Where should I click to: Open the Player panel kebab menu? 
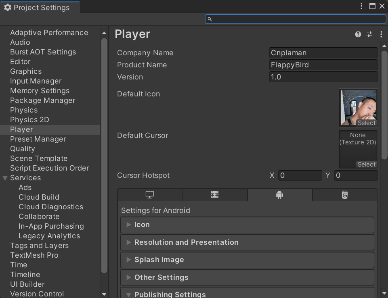[381, 34]
